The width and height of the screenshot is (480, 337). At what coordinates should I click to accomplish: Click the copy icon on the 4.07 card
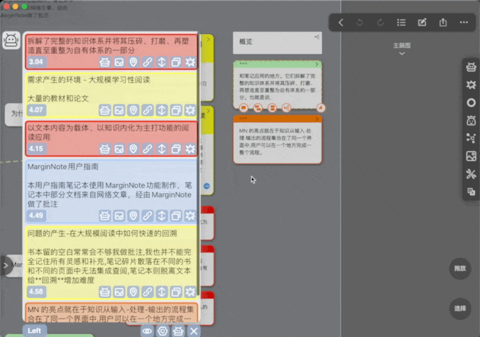(x=176, y=110)
